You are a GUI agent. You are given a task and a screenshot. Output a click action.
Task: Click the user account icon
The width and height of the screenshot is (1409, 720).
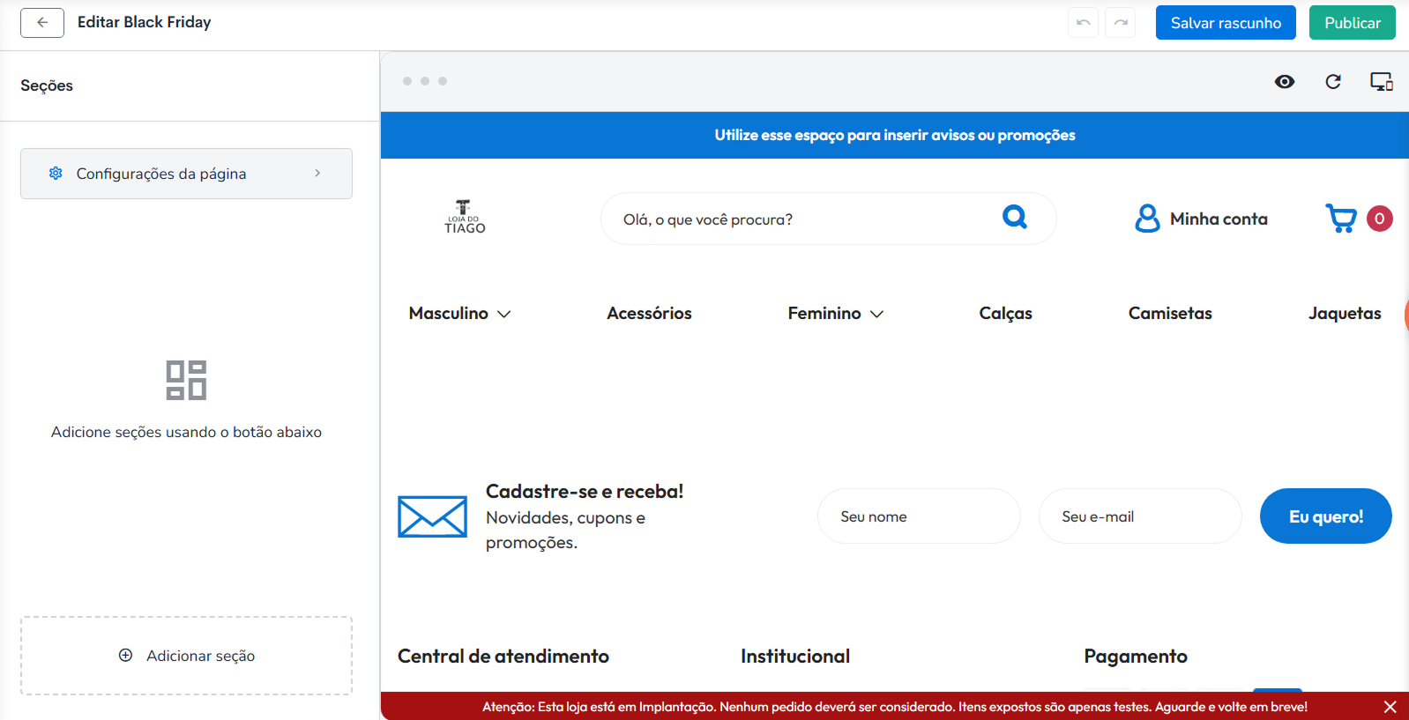click(x=1147, y=219)
